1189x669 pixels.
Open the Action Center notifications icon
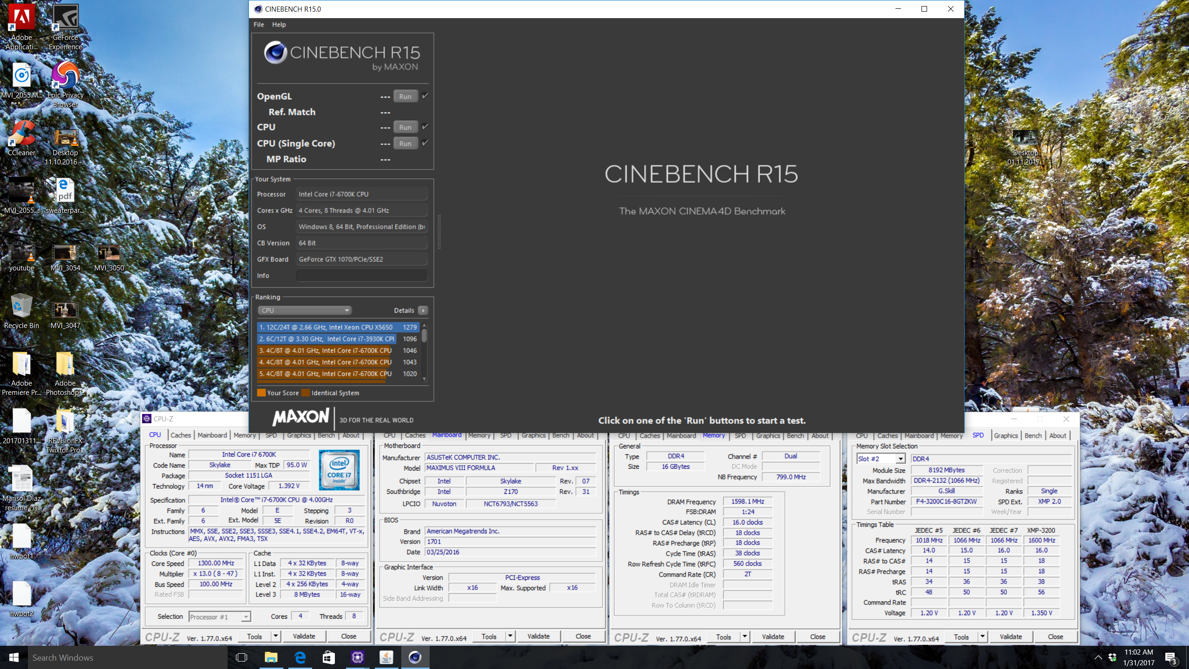pyautogui.click(x=1171, y=657)
